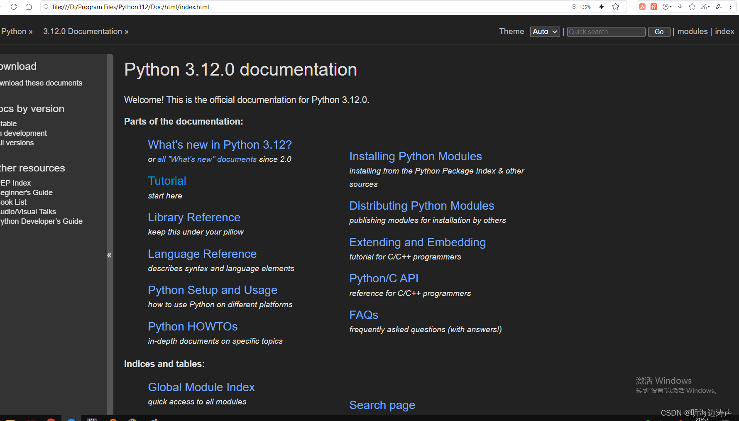Click Download these documents sidebar link

click(x=41, y=83)
